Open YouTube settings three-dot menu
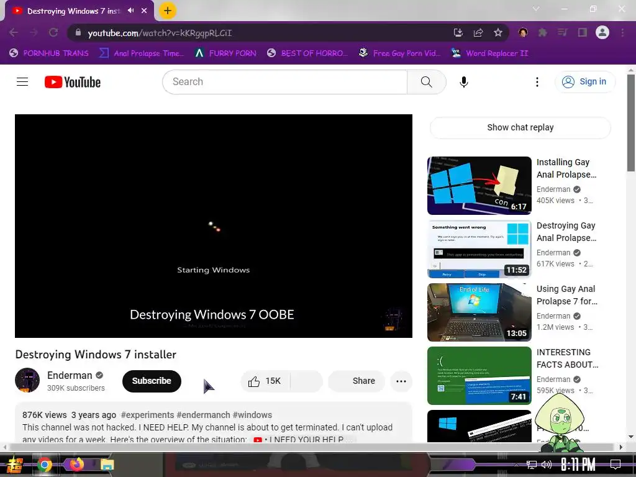Viewport: 636px width, 477px height. pyautogui.click(x=537, y=82)
